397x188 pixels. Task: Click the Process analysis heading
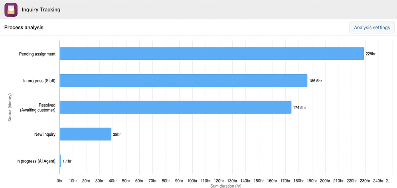click(24, 28)
